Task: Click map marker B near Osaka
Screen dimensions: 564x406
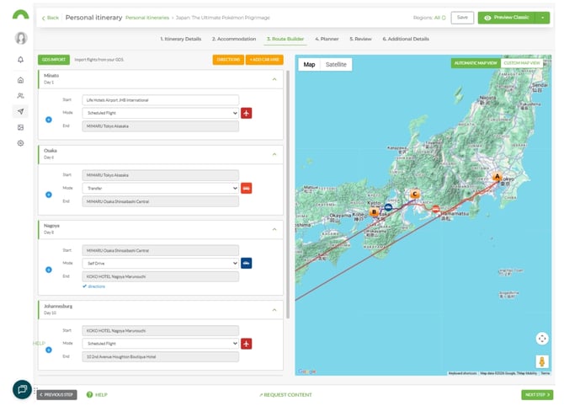Action: click(x=374, y=212)
